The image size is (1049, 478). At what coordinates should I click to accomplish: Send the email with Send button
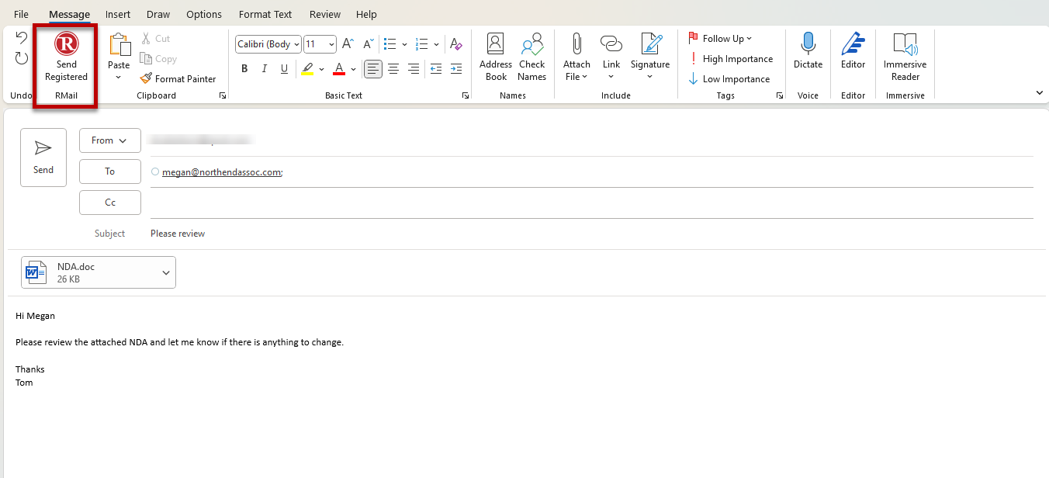coord(43,158)
